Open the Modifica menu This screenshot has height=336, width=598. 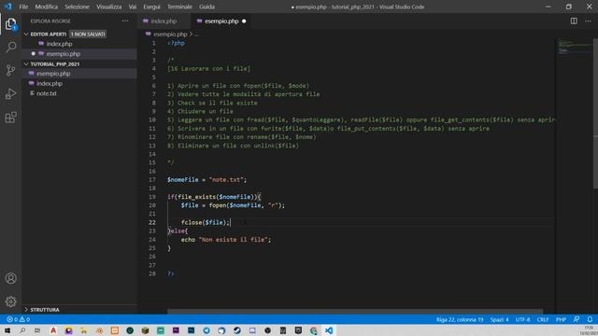[x=46, y=7]
